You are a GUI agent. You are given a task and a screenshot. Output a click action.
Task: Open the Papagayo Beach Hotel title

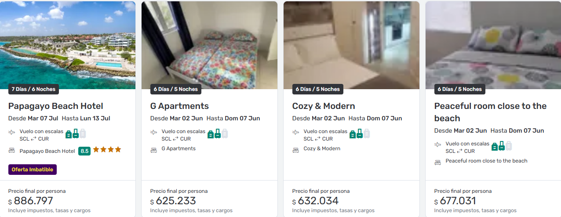56,106
